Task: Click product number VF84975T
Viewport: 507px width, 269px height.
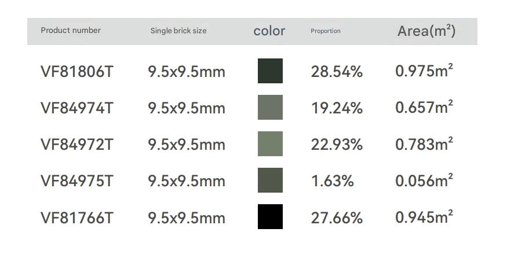Action: (x=77, y=181)
